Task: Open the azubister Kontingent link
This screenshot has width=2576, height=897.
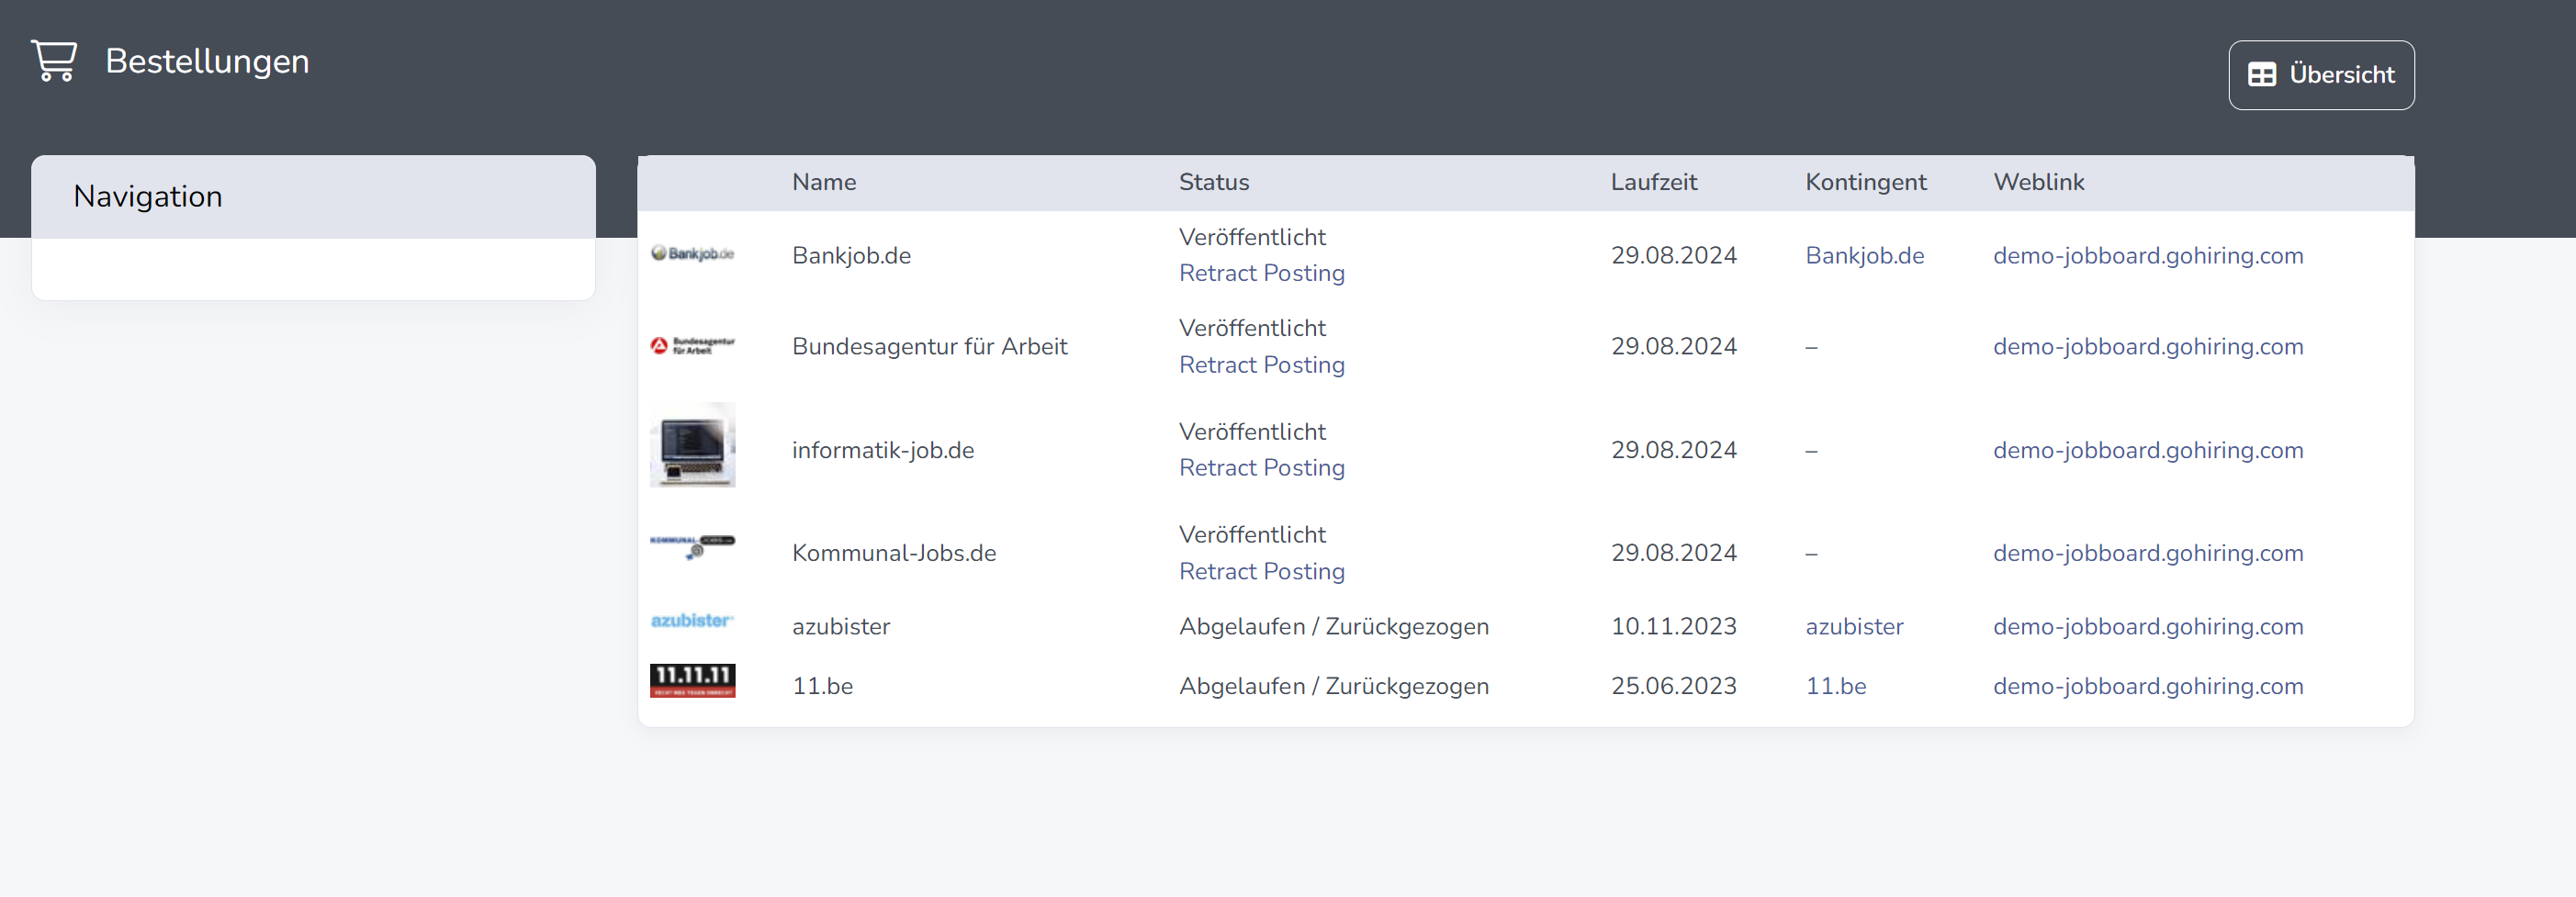Action: click(1854, 627)
